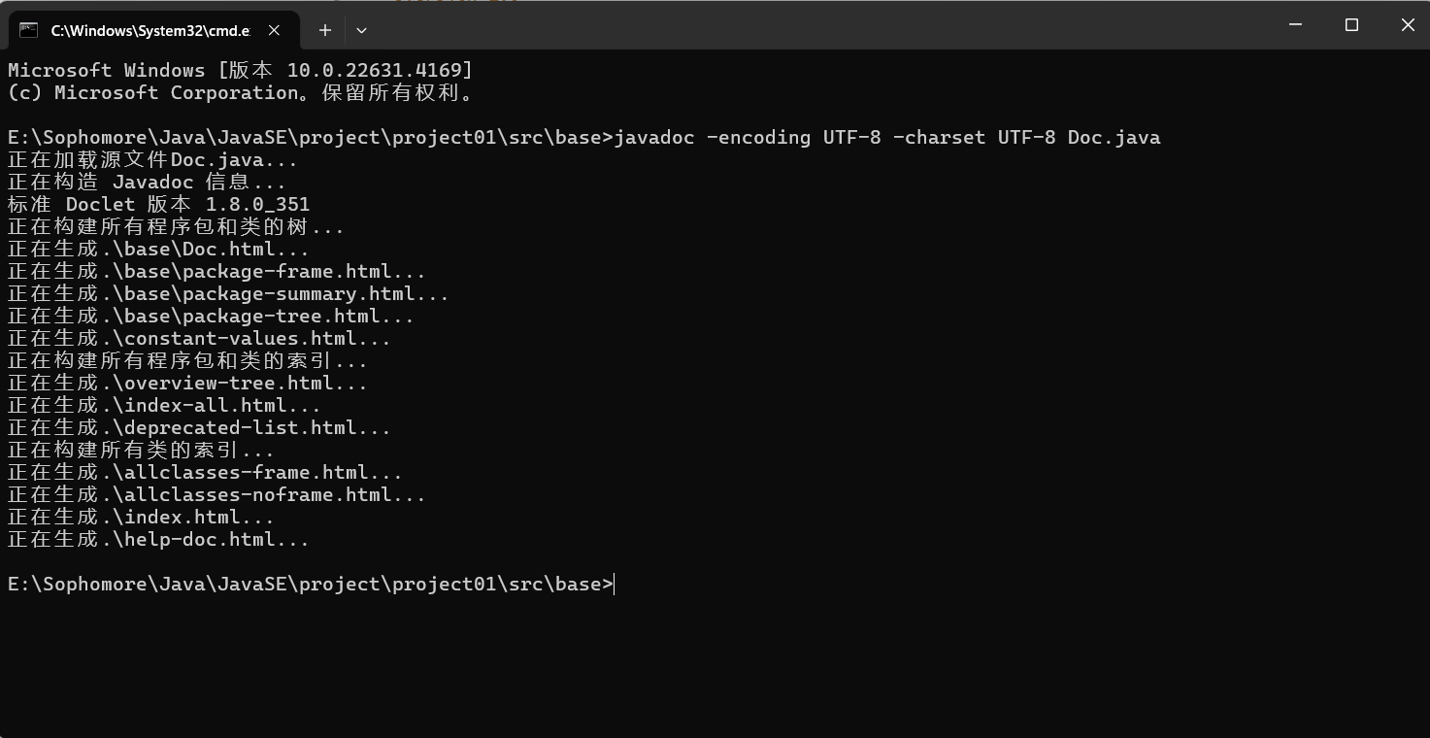Click the cmd icon on the tab
The width and height of the screenshot is (1430, 738).
click(29, 30)
